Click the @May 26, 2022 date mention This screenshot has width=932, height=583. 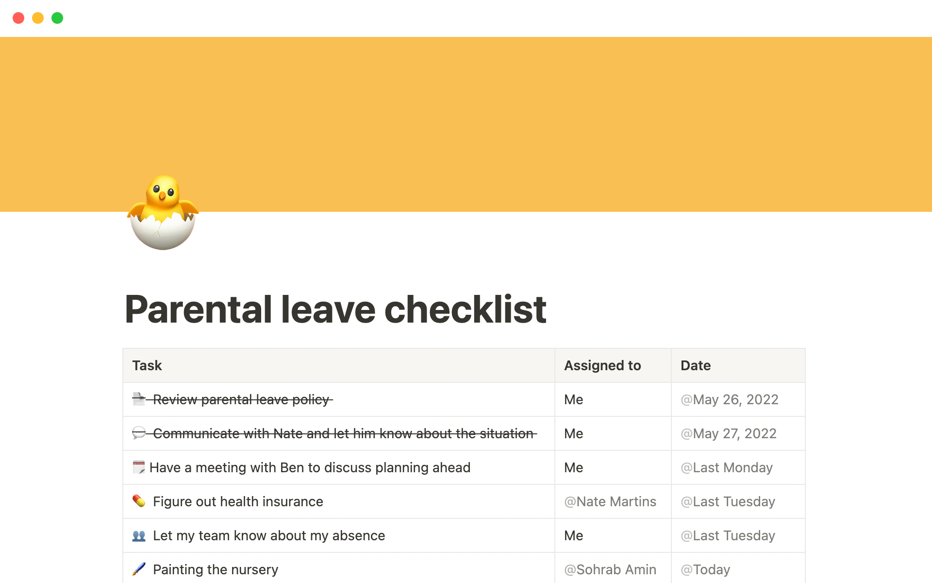729,399
